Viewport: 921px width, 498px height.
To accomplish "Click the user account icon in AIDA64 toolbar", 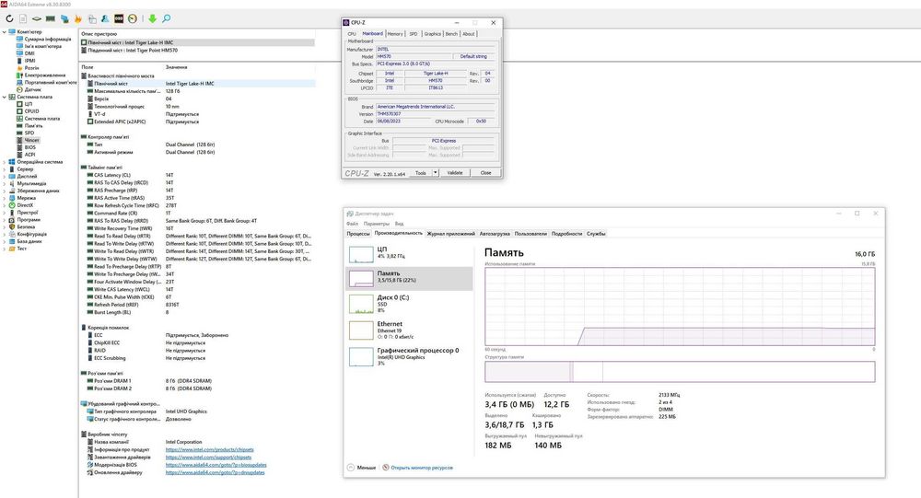I will pos(105,18).
